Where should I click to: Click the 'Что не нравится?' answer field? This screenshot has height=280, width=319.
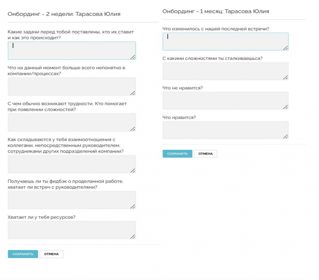click(225, 101)
